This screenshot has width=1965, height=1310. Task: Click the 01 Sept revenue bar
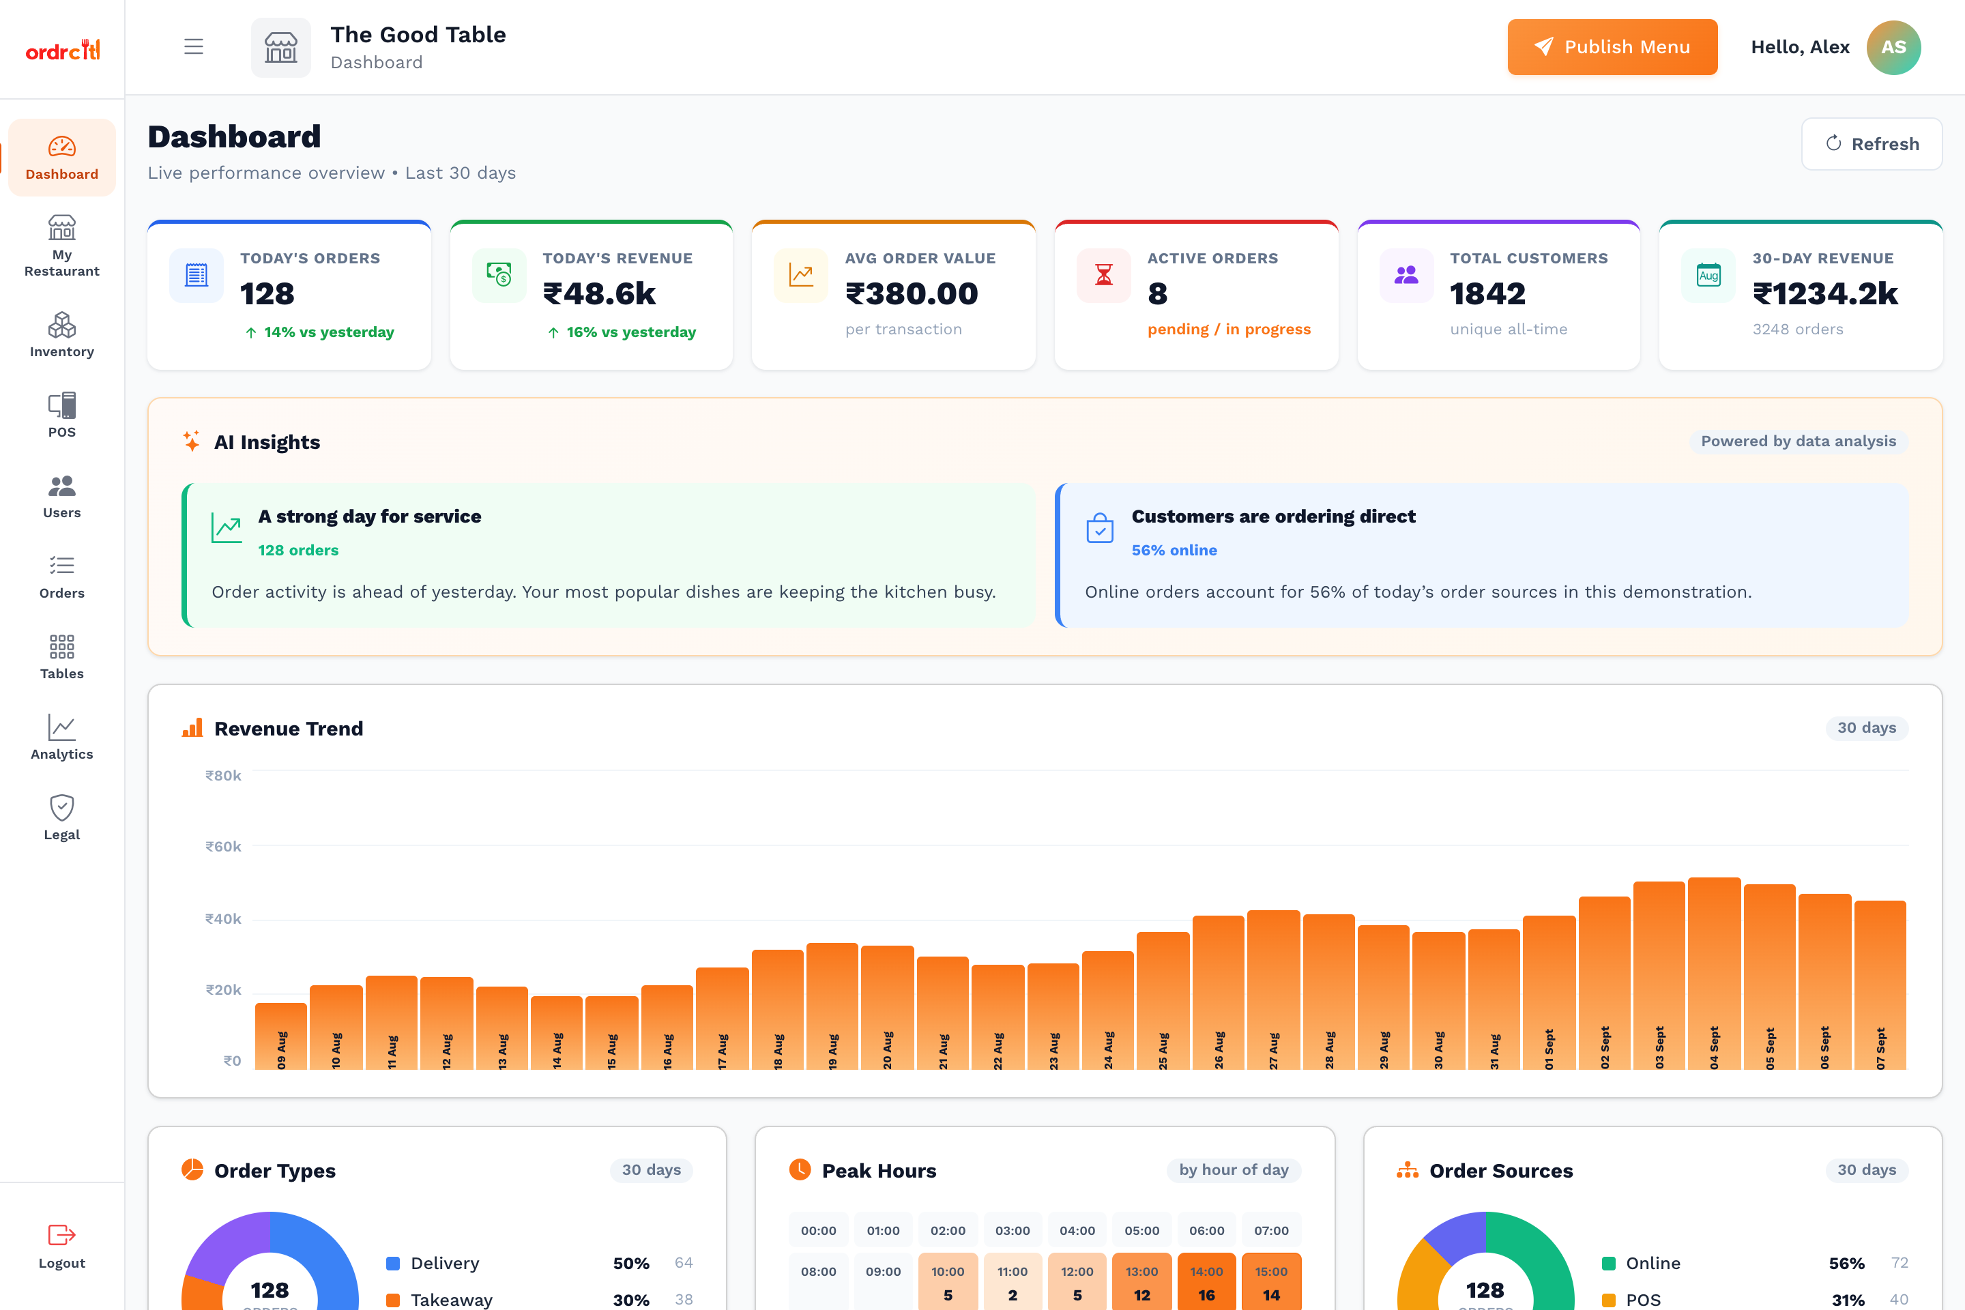tap(1549, 993)
